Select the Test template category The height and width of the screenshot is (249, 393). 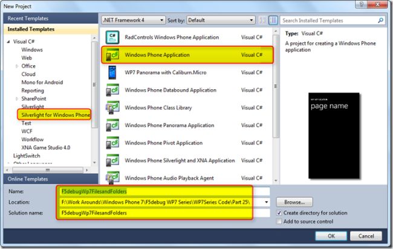click(26, 123)
